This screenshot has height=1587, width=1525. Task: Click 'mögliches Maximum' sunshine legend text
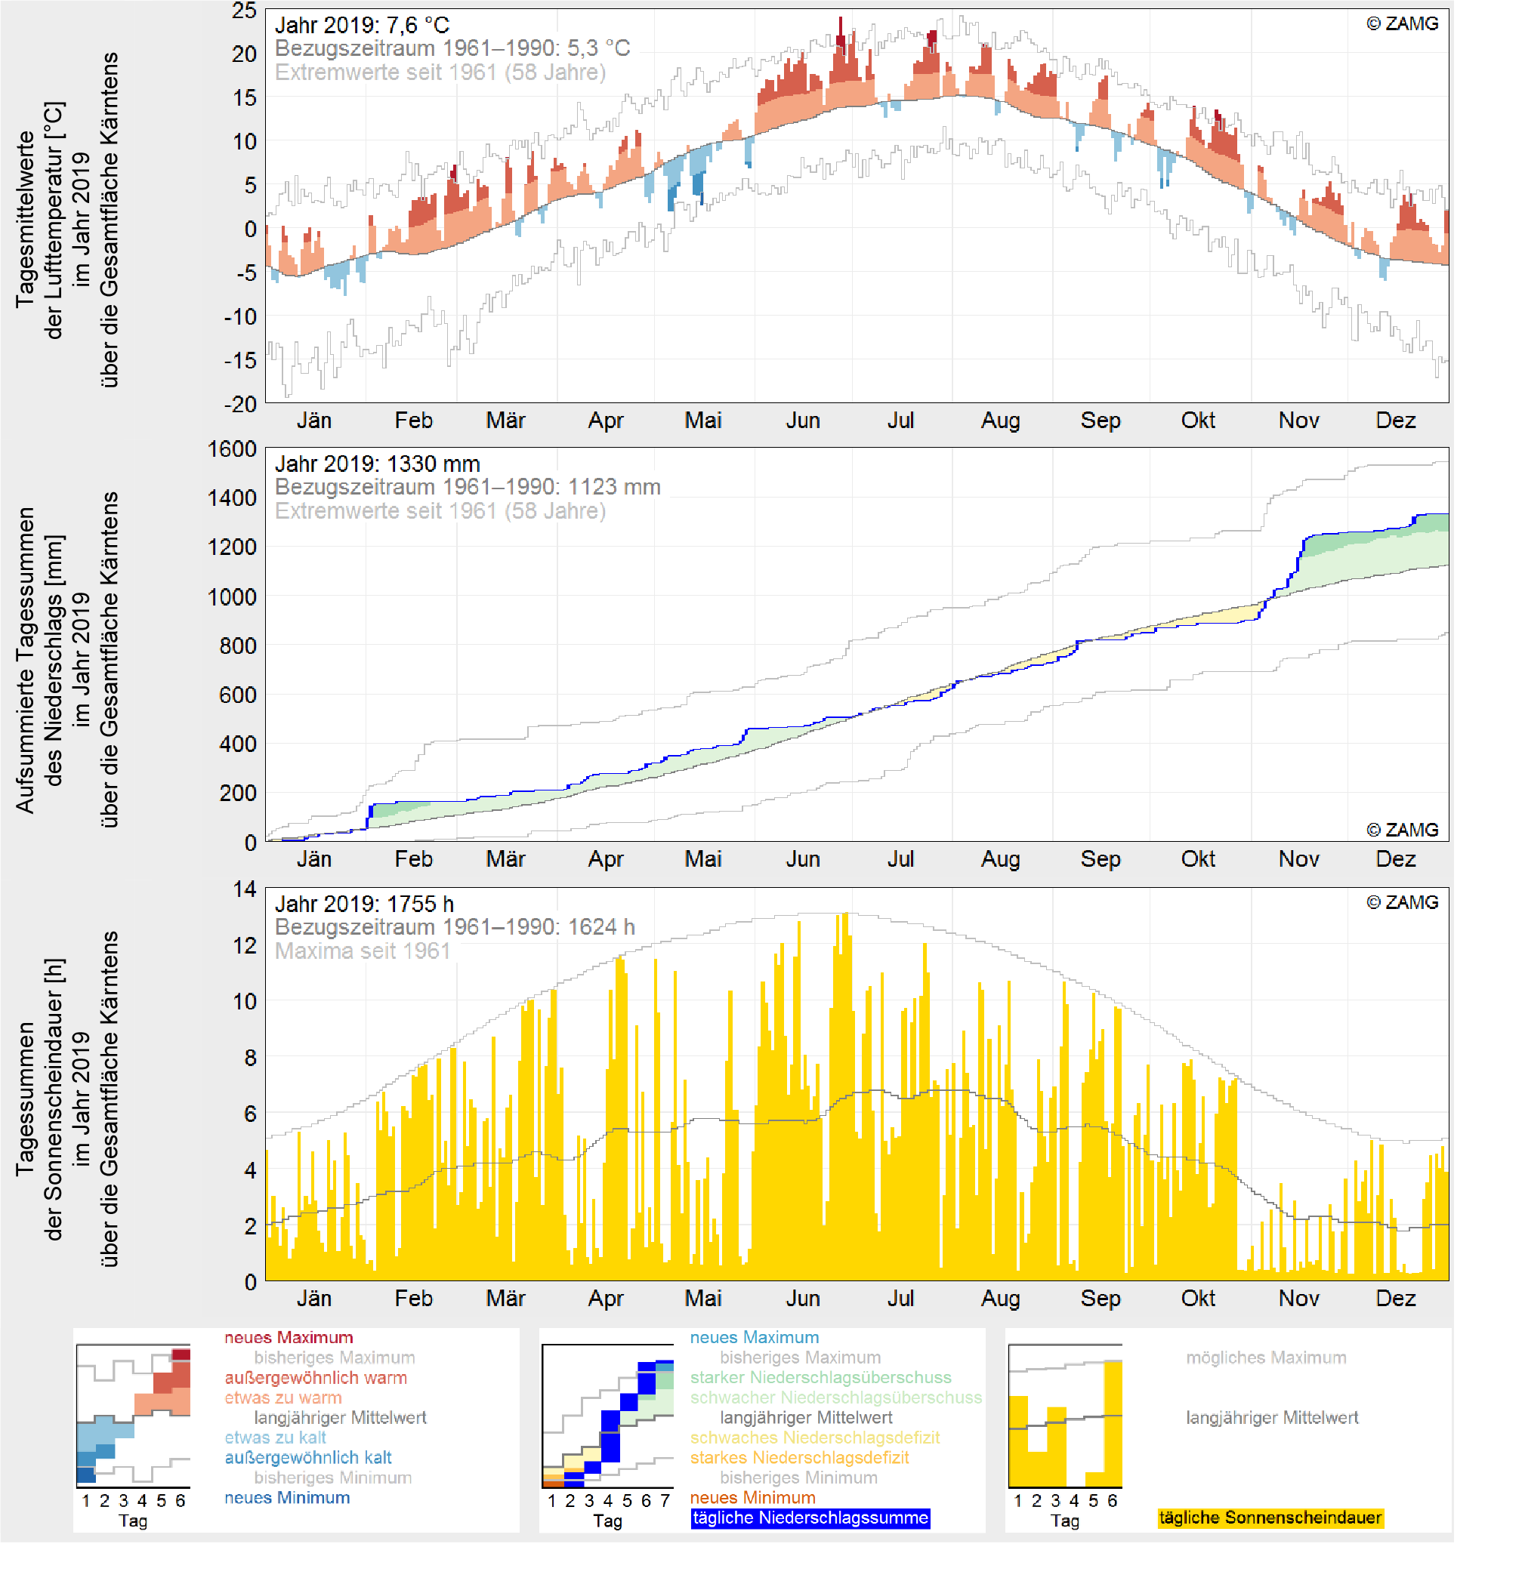(1266, 1357)
